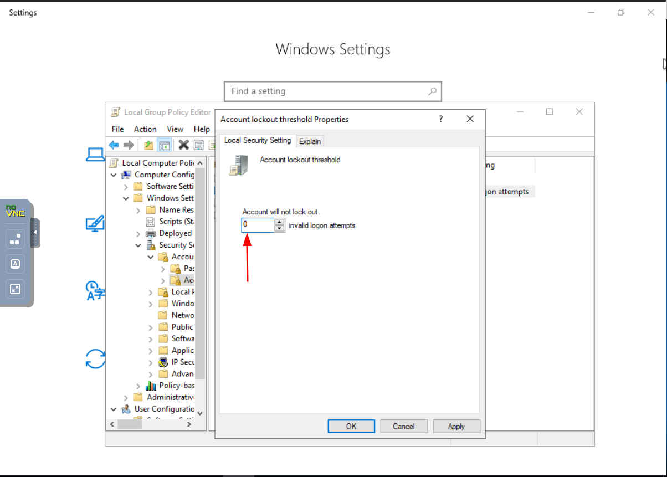Click the black X Delete toolbar icon
Screen dimensions: 667x477
coord(184,145)
